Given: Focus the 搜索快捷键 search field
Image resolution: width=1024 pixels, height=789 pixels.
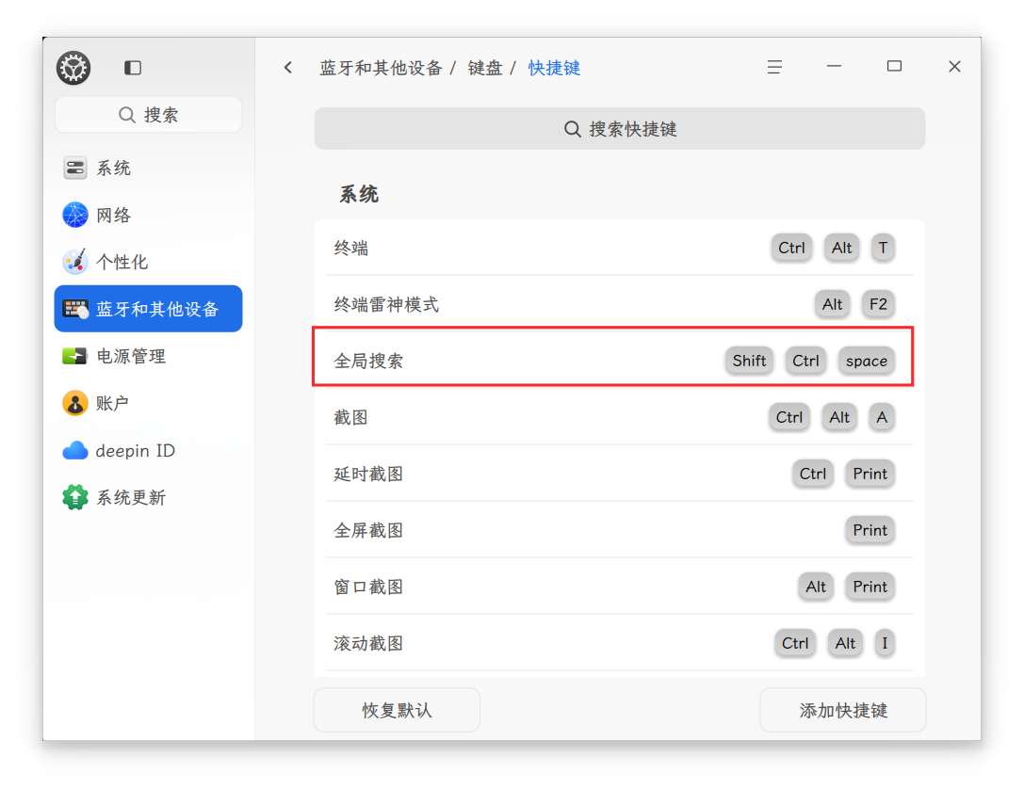Looking at the screenshot, I should point(620,129).
